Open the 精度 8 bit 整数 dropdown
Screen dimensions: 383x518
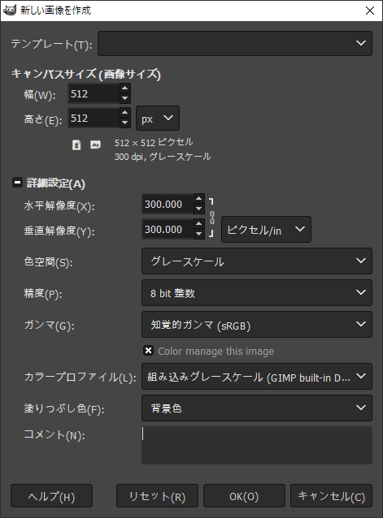[257, 293]
